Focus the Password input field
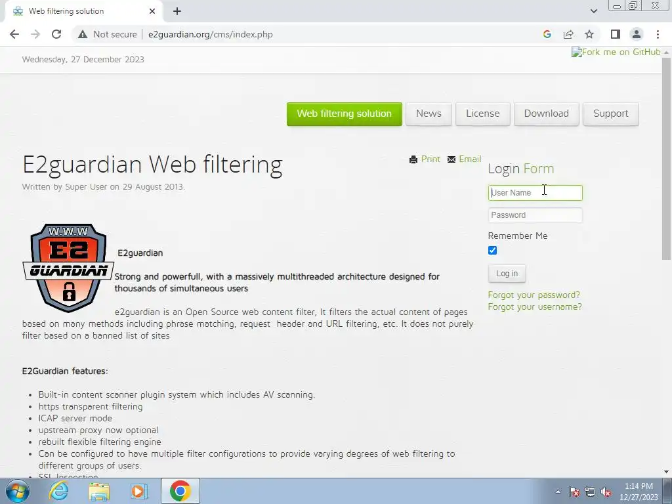Viewport: 672px width, 504px height. (535, 215)
